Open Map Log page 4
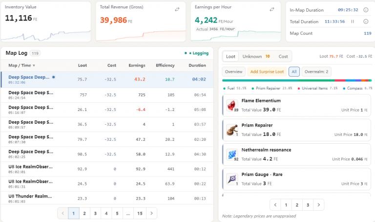This screenshot has width=375, height=222. click(x=106, y=213)
